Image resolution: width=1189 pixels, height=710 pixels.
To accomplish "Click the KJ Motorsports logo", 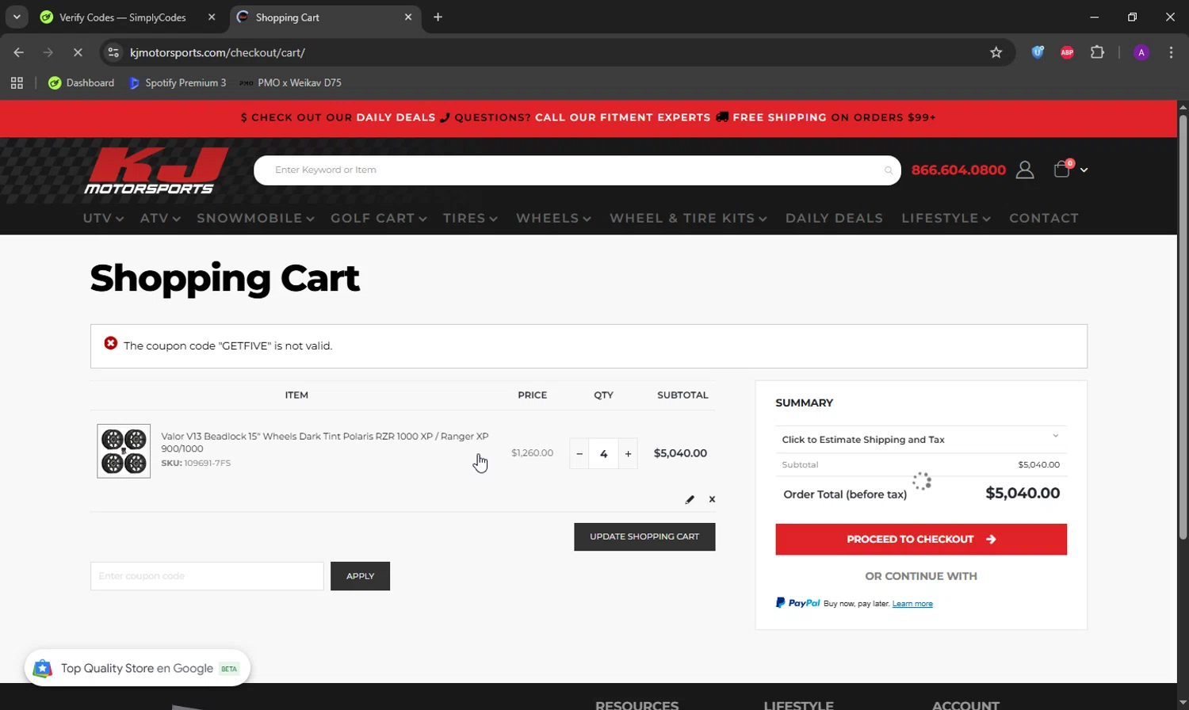I will (156, 170).
